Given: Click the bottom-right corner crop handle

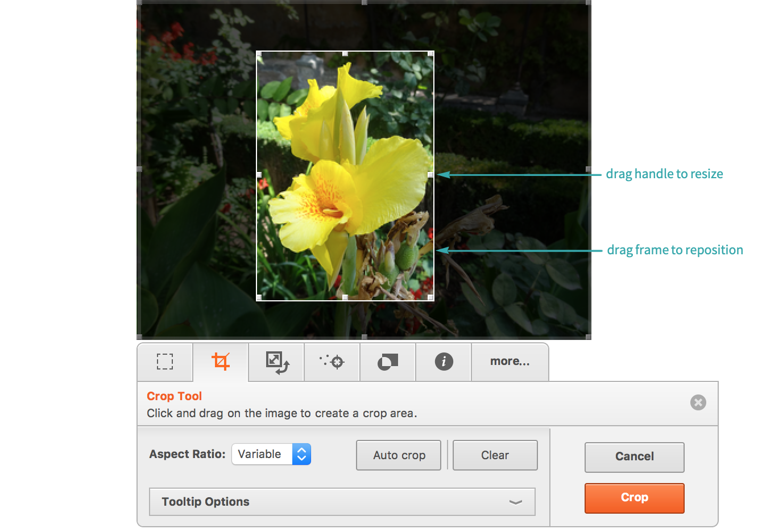Looking at the screenshot, I should click(430, 297).
